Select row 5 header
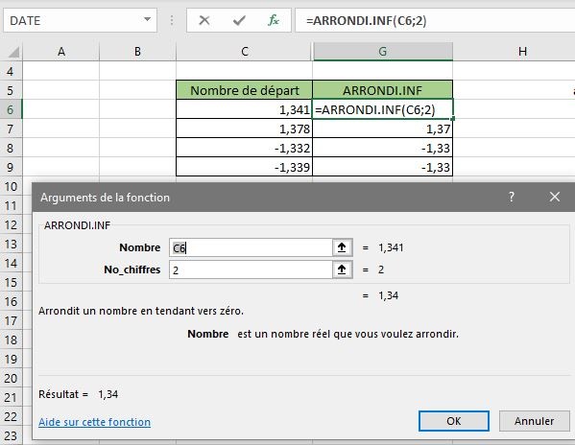 tap(11, 90)
